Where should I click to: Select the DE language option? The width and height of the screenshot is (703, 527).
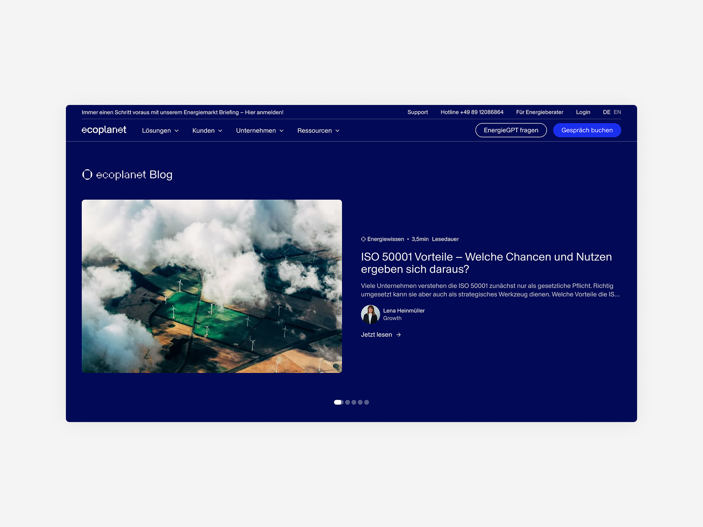click(607, 112)
